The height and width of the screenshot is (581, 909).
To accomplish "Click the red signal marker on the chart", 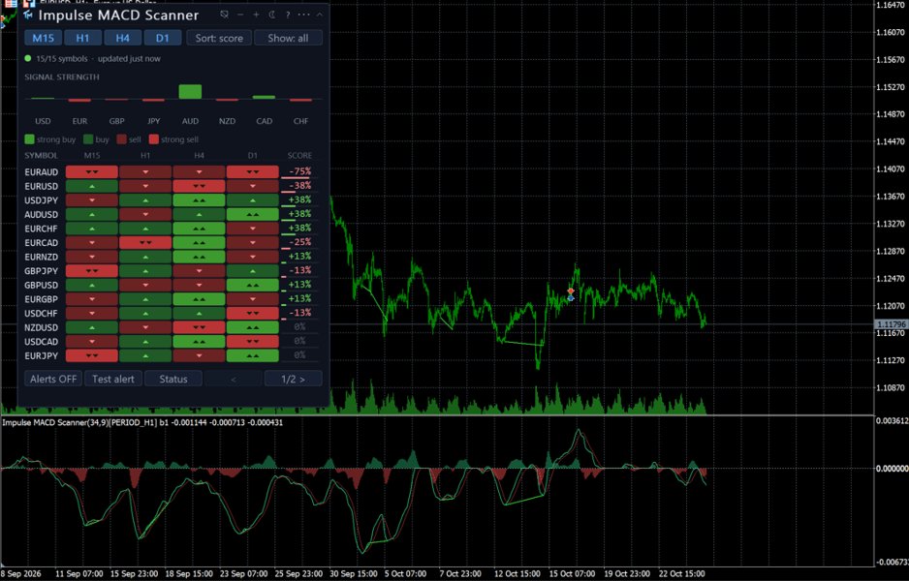I will 571,290.
